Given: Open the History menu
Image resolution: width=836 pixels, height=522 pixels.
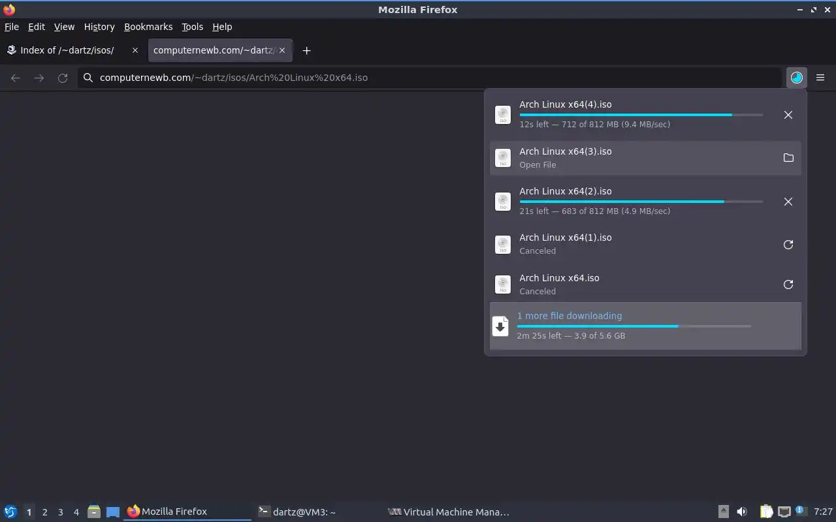Looking at the screenshot, I should click(99, 27).
